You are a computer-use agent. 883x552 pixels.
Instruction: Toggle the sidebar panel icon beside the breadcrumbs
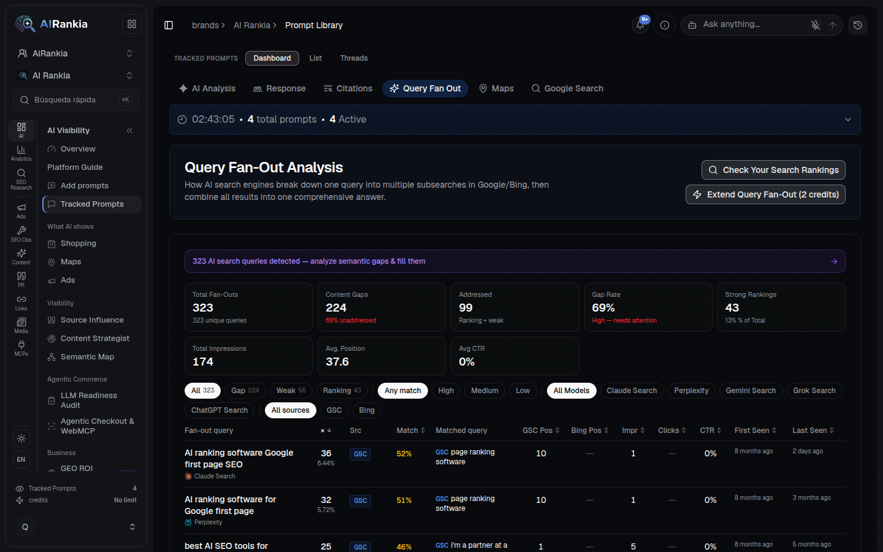coord(169,25)
